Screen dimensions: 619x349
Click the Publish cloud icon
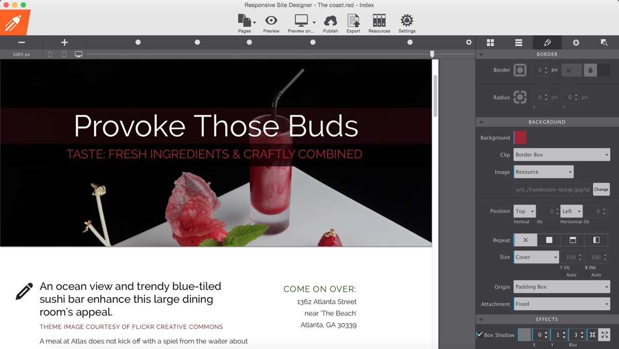pos(330,21)
